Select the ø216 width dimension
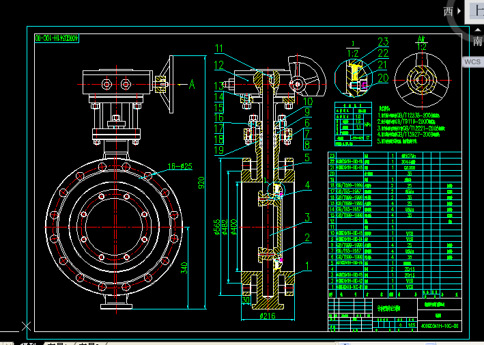This screenshot has width=484, height=345. [x=268, y=316]
